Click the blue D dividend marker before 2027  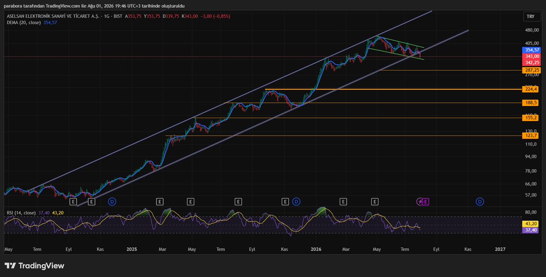[480, 201]
